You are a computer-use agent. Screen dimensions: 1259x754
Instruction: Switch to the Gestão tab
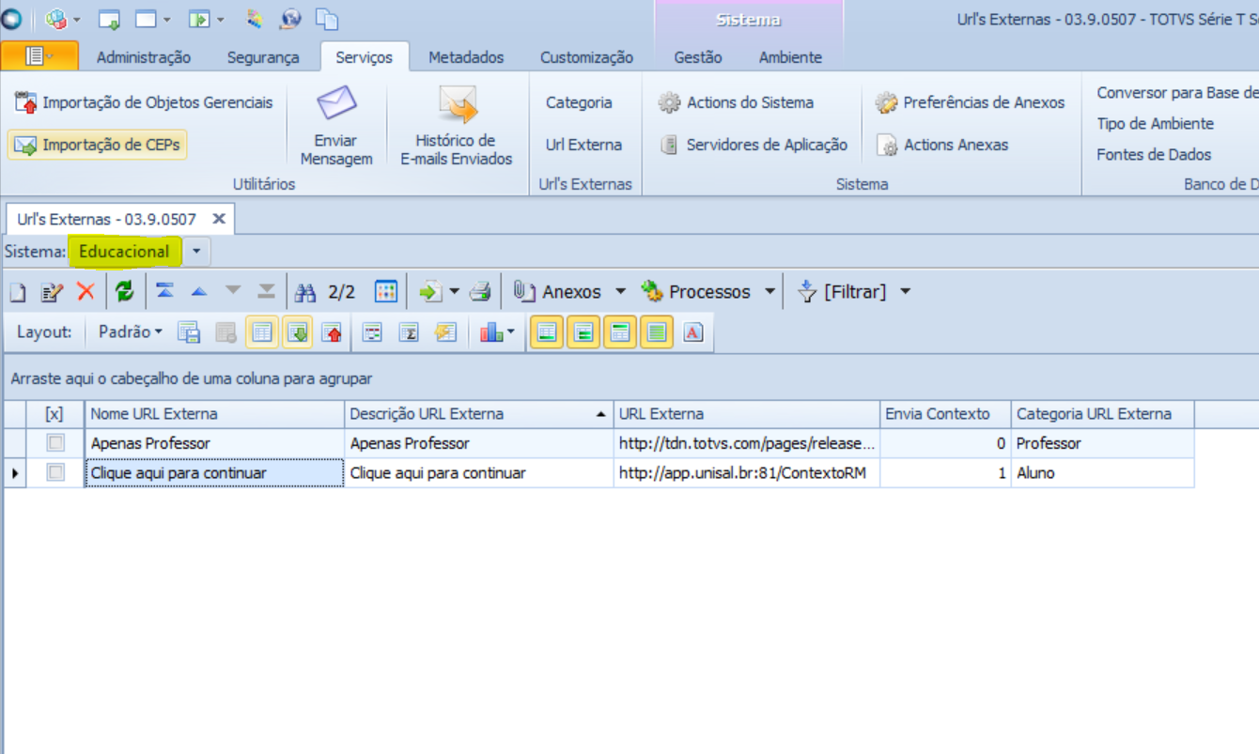coord(698,57)
